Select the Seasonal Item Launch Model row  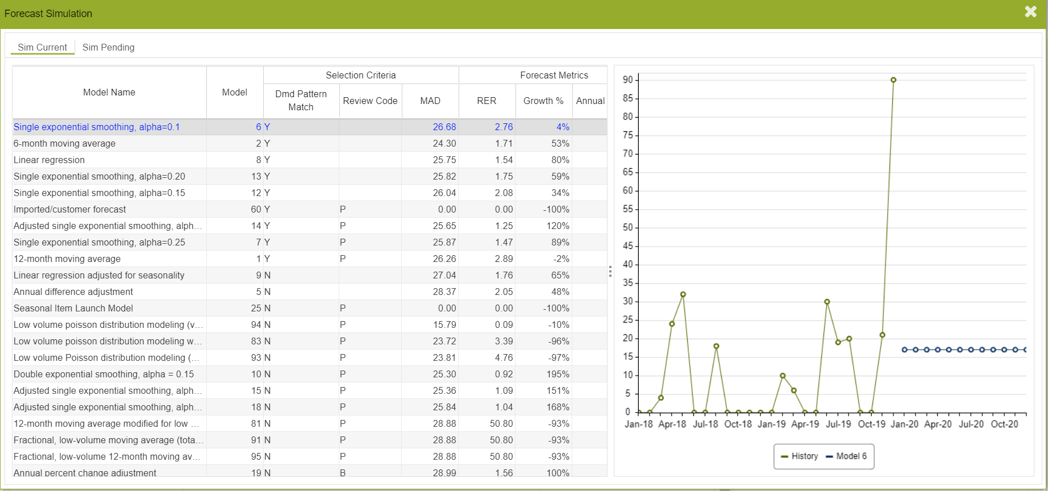[73, 309]
